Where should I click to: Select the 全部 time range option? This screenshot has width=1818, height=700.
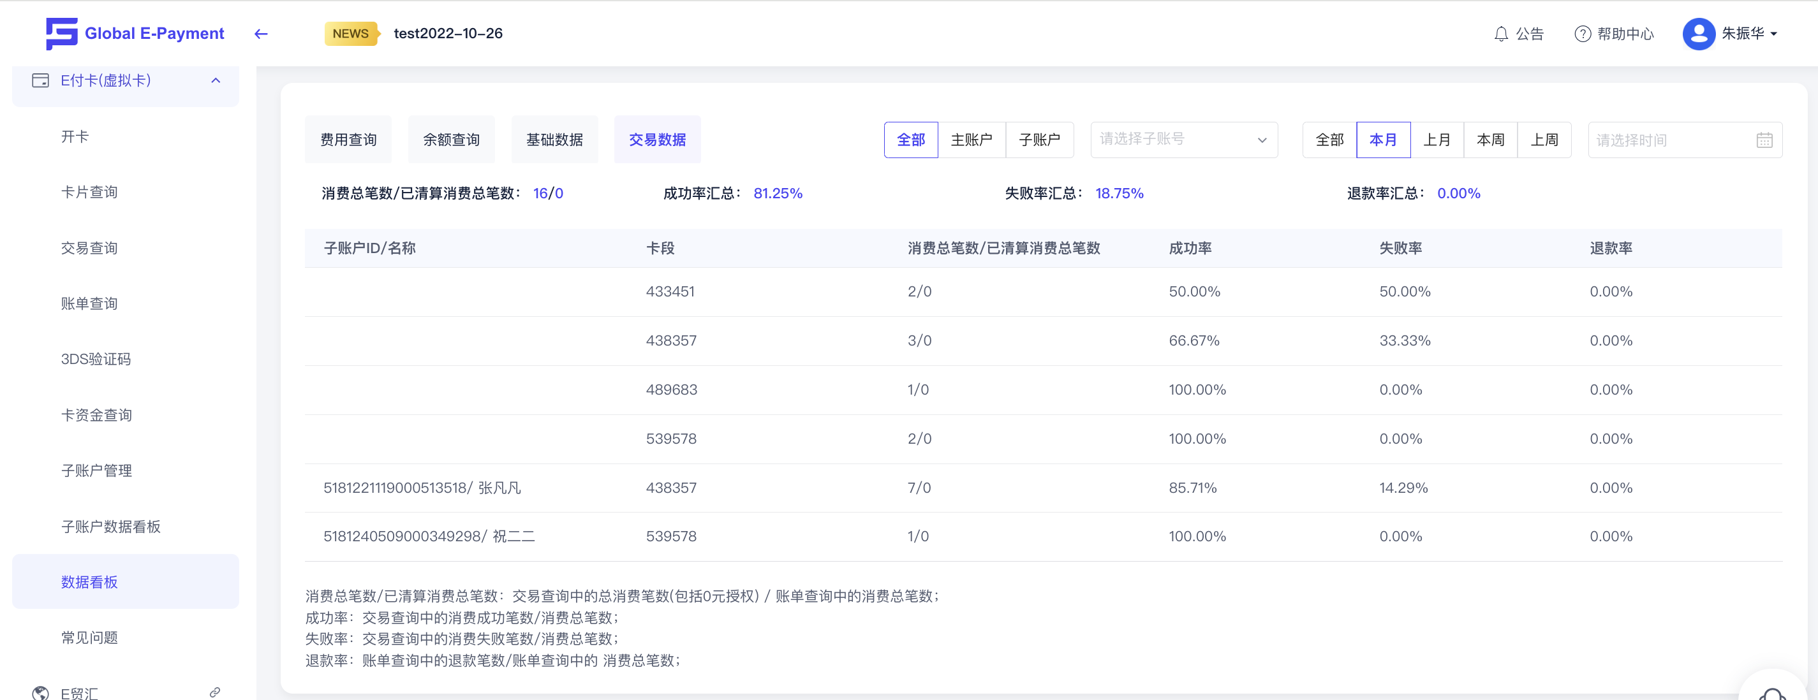point(1329,140)
